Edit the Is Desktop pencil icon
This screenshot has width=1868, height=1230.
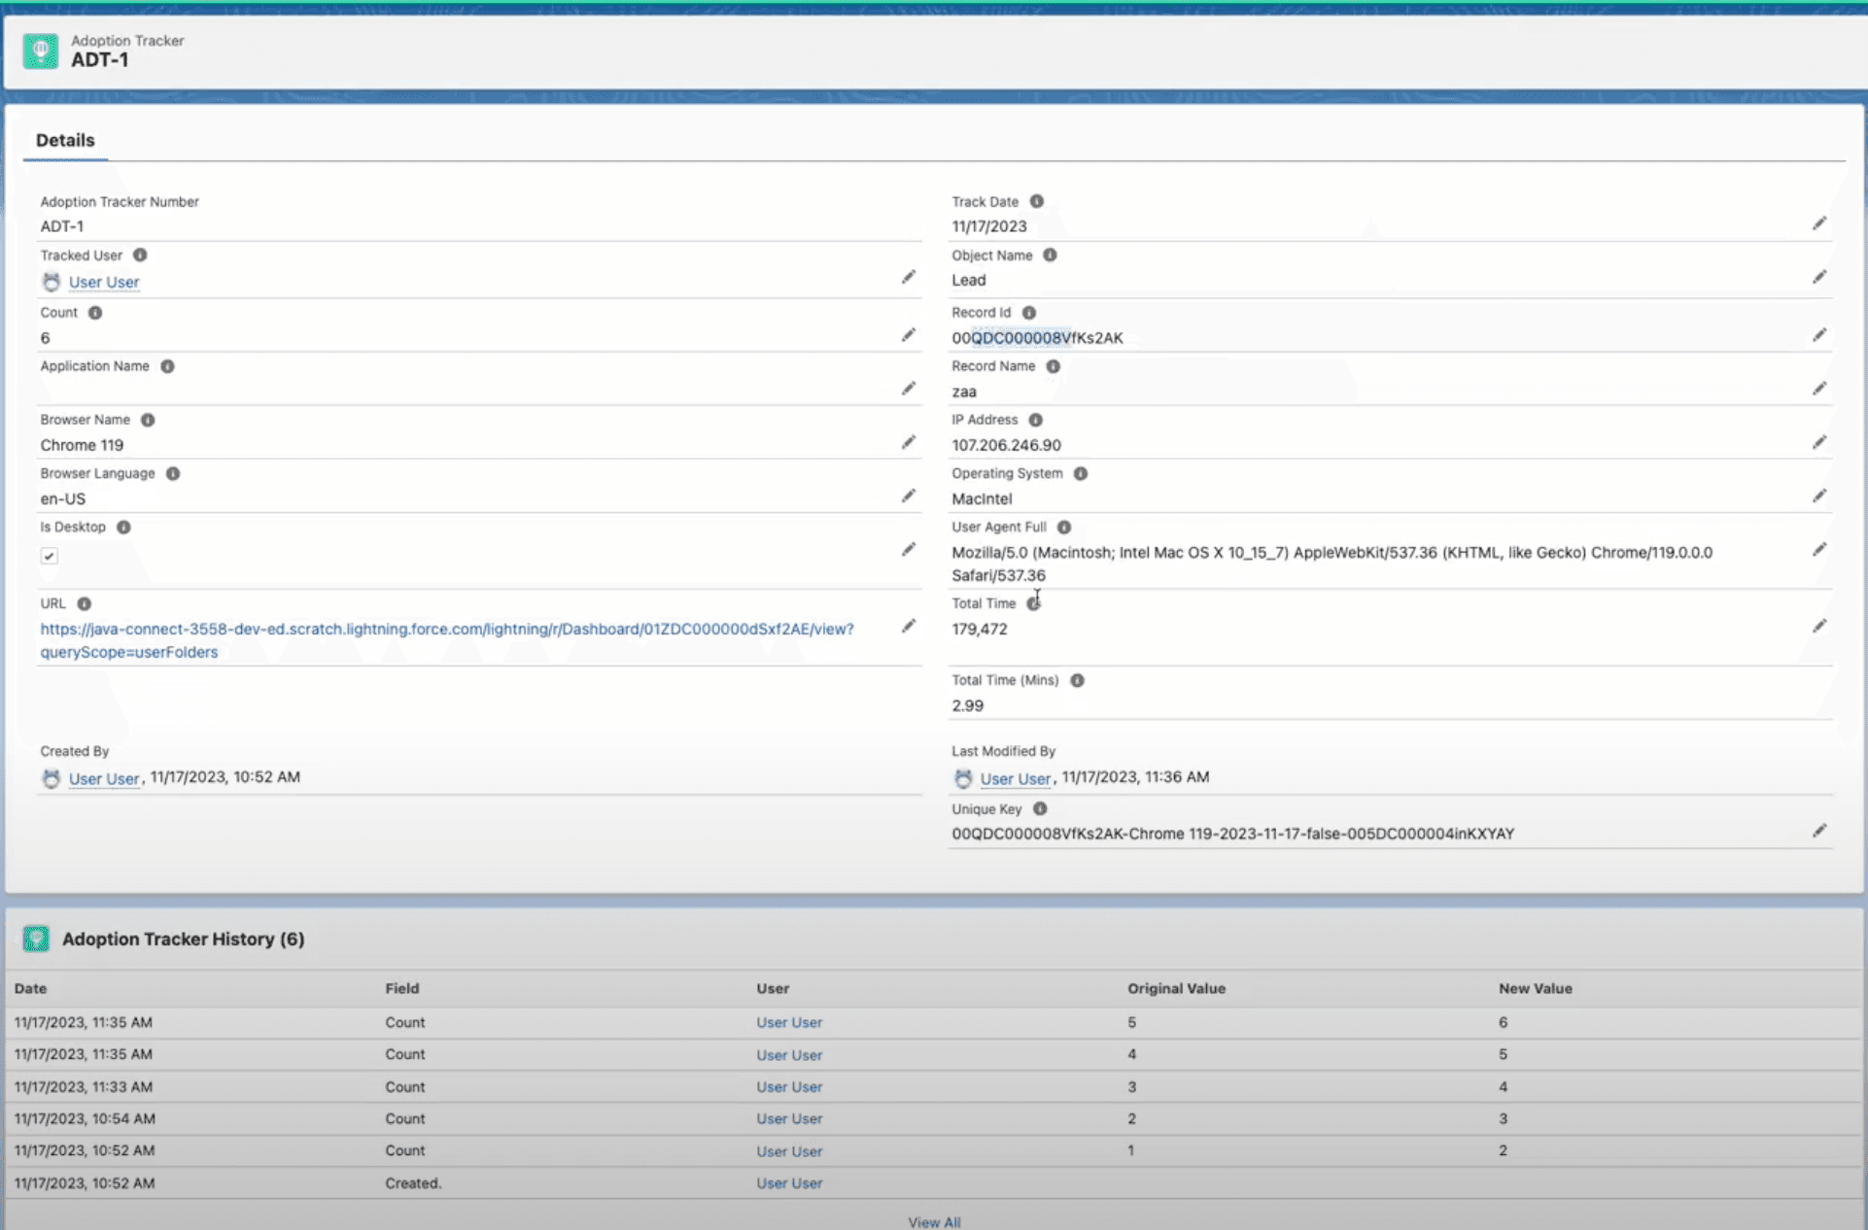pos(908,550)
